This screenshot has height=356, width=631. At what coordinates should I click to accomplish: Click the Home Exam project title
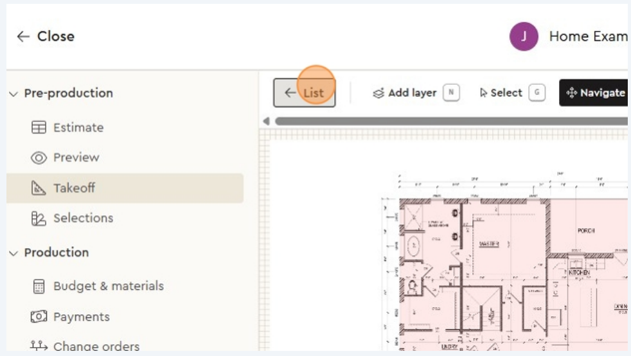(x=587, y=37)
